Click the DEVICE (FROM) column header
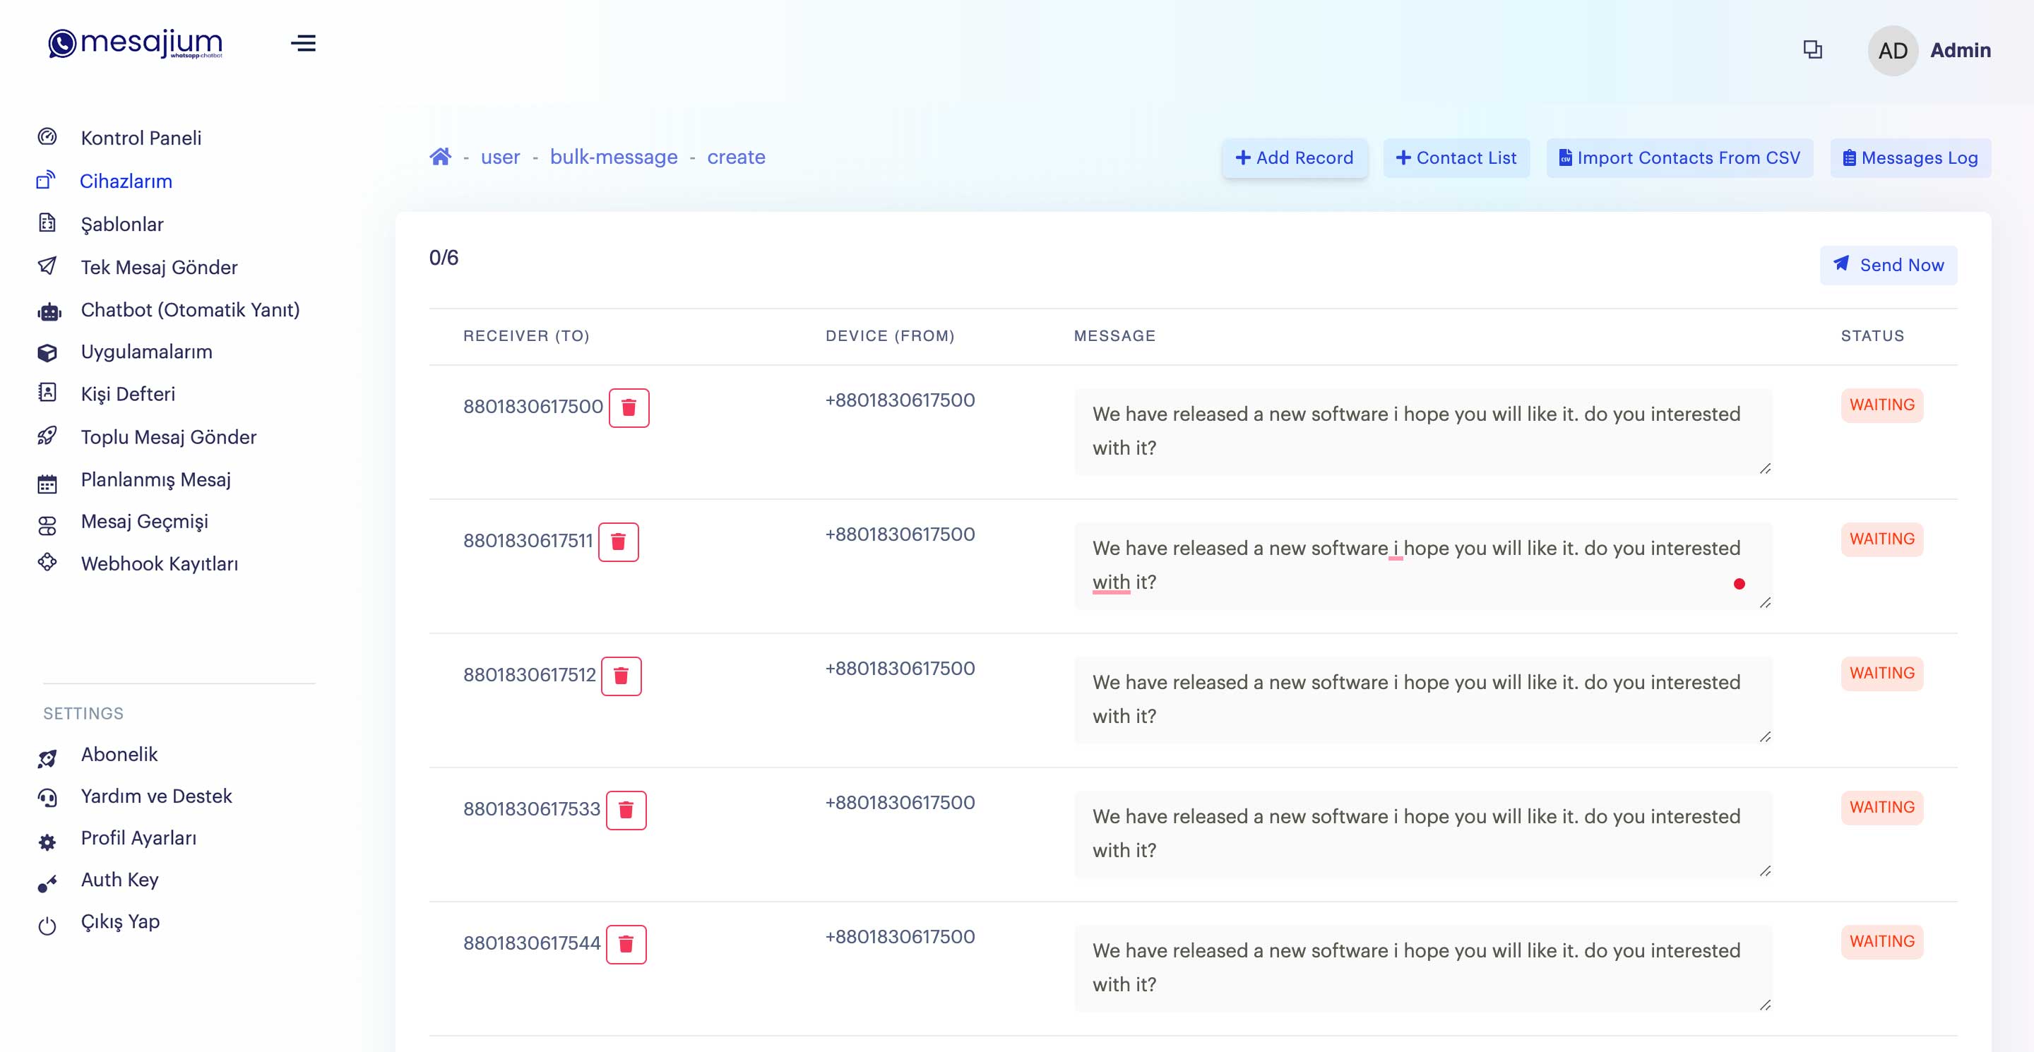This screenshot has height=1052, width=2034. pyautogui.click(x=890, y=335)
